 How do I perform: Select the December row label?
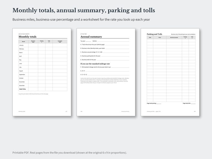click(22, 86)
